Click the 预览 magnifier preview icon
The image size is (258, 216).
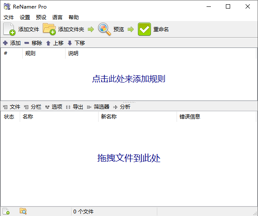pyautogui.click(x=104, y=29)
